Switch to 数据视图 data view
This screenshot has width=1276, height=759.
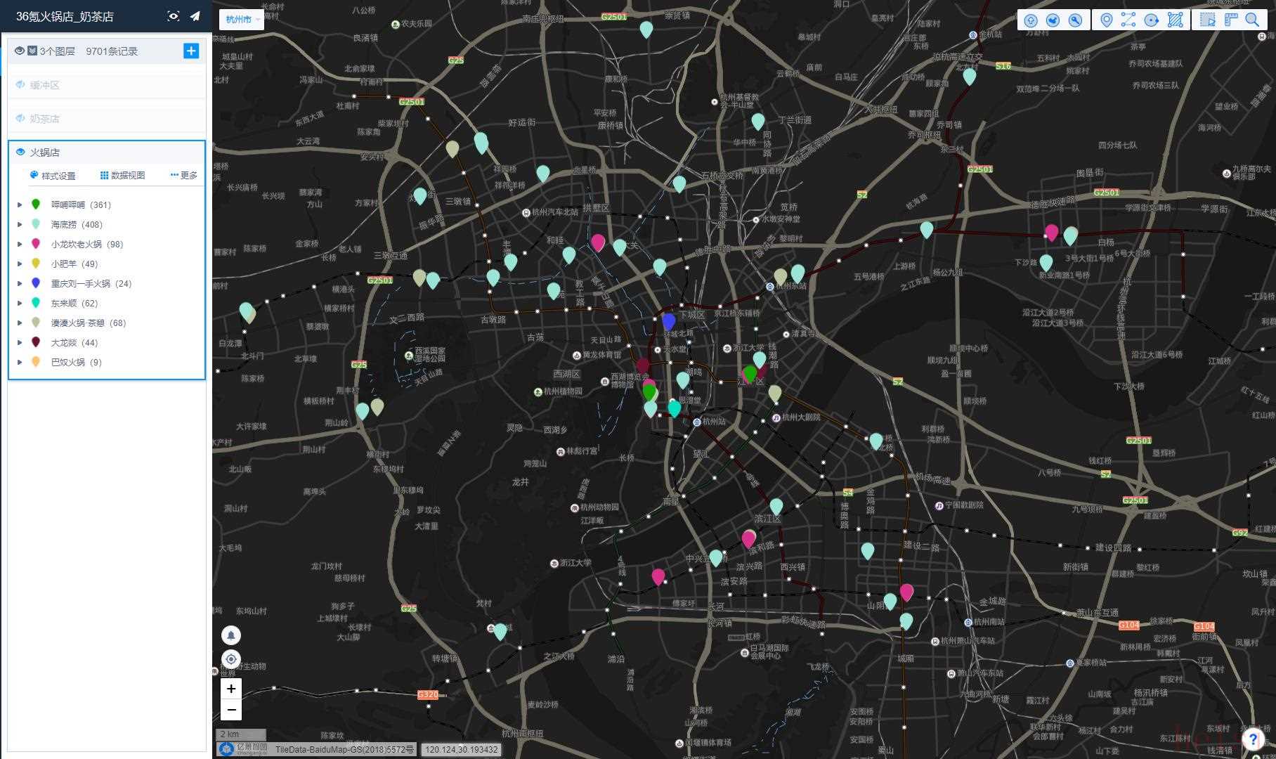click(x=123, y=176)
